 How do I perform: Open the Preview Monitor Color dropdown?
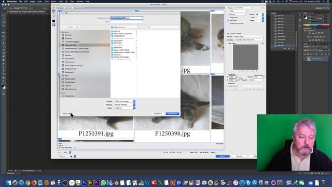coord(248,36)
